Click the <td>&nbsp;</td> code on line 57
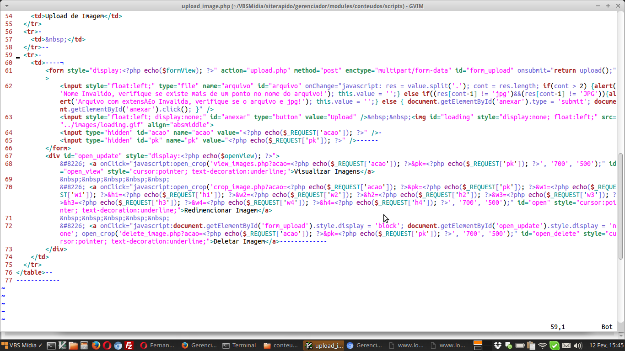This screenshot has height=351, width=625. coord(58,39)
